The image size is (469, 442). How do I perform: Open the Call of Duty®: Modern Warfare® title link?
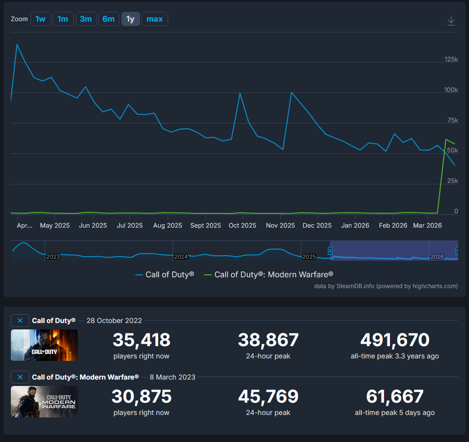pyautogui.click(x=85, y=377)
